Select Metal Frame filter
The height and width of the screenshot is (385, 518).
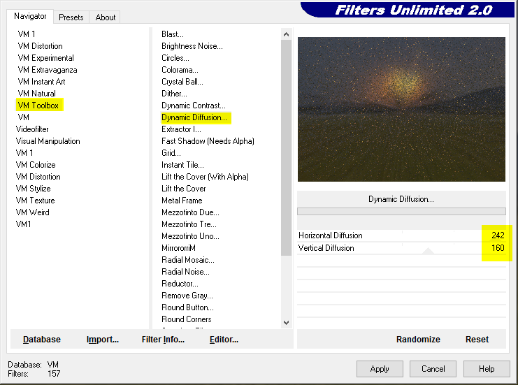point(182,201)
